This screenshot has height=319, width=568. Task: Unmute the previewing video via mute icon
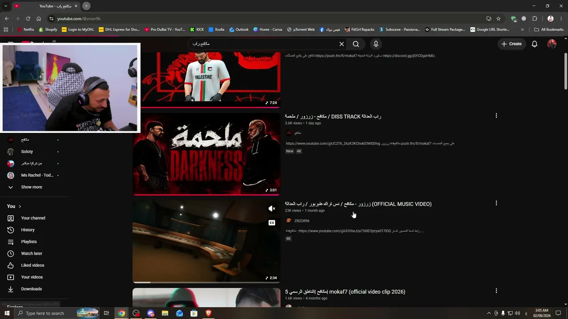pyautogui.click(x=272, y=209)
